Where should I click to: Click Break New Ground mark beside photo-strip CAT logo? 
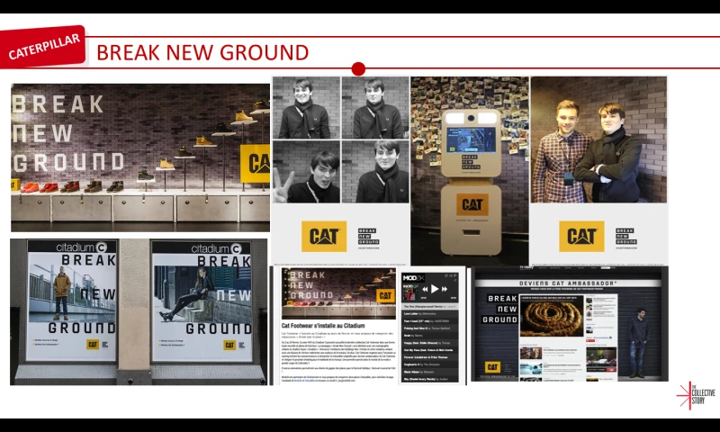point(368,238)
